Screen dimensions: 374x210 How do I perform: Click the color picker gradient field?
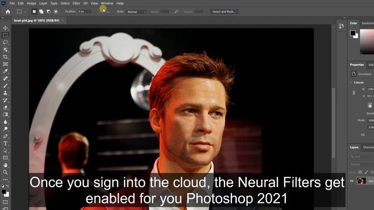[367, 41]
